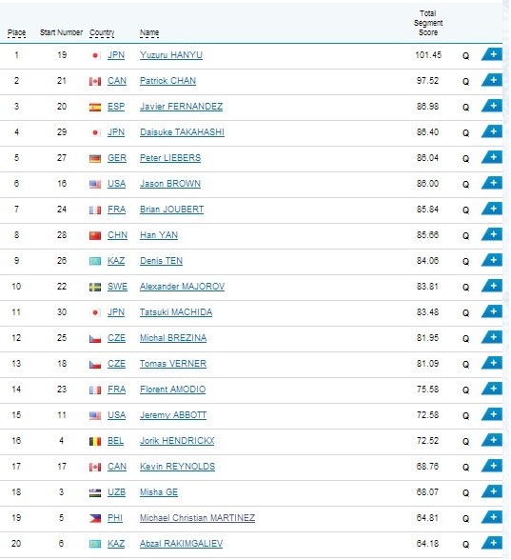This screenshot has width=511, height=560.
Task: Click the Philippines flag beside Michael Christian MARTINEZ
Action: pos(95,518)
